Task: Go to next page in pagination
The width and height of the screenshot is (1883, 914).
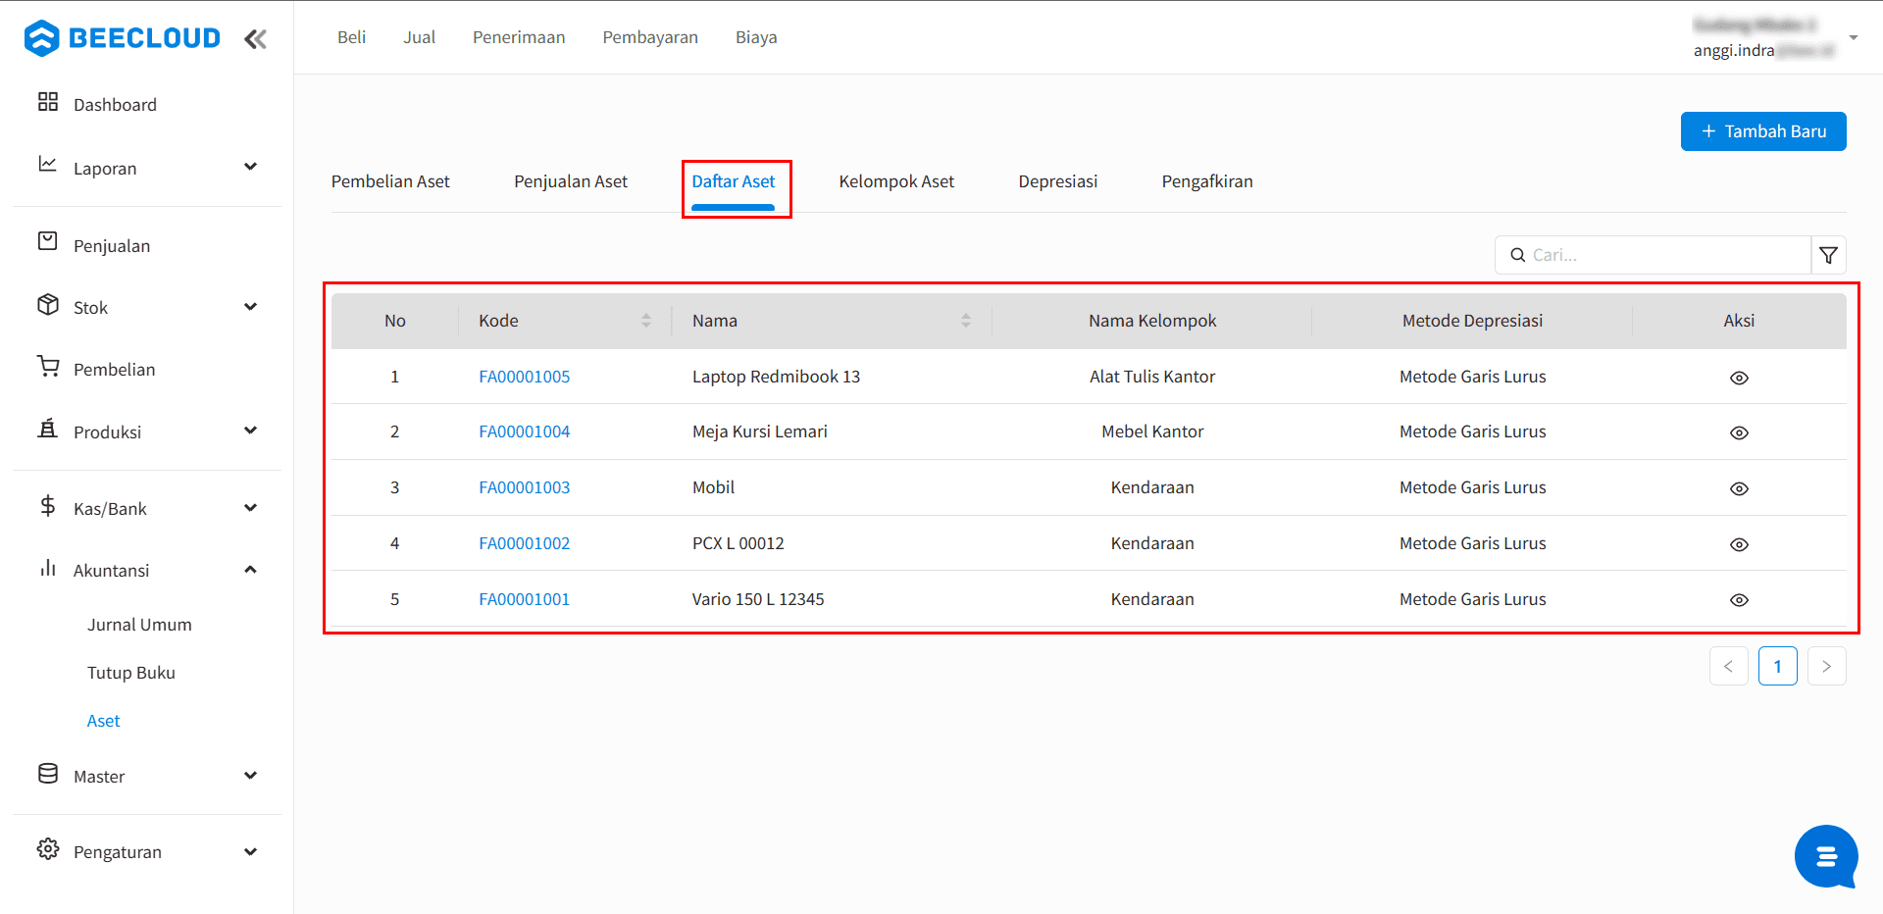Action: click(1826, 666)
